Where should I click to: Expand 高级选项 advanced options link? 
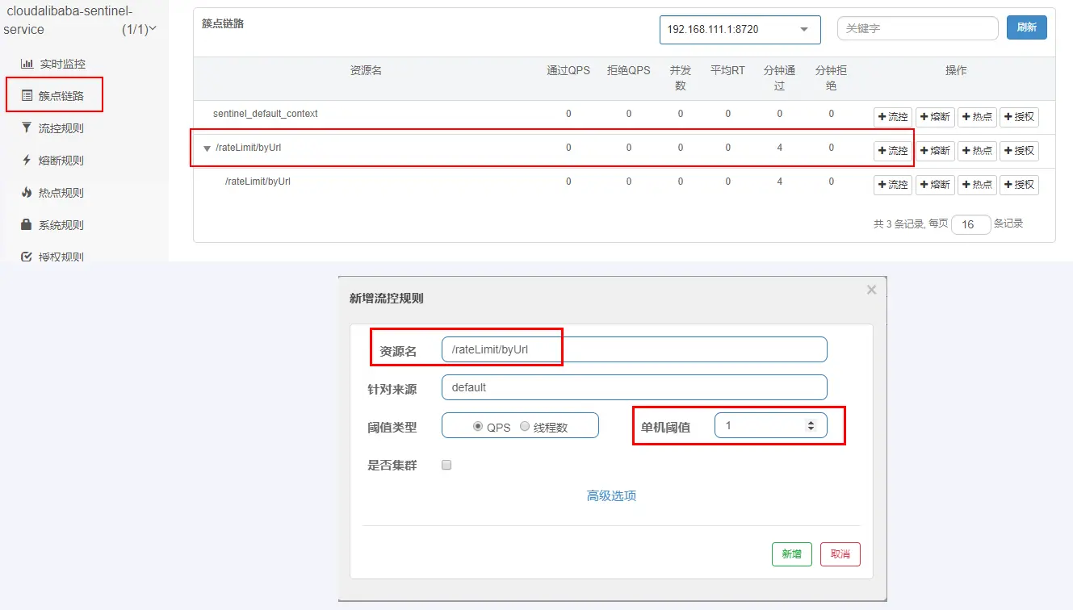point(611,495)
